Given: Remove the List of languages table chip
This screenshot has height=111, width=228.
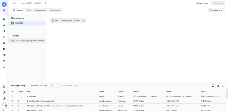Looking at the screenshot, I should (x=84, y=20).
